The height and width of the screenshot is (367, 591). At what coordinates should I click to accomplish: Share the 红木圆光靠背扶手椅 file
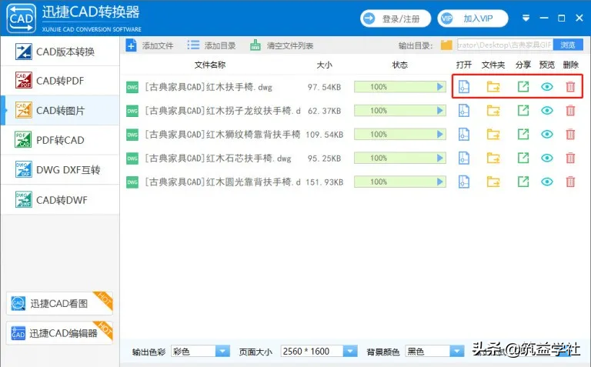[523, 182]
